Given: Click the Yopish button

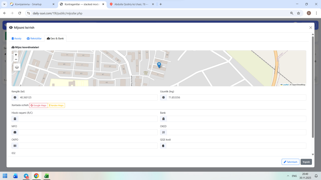Looking at the screenshot, I should [306, 162].
